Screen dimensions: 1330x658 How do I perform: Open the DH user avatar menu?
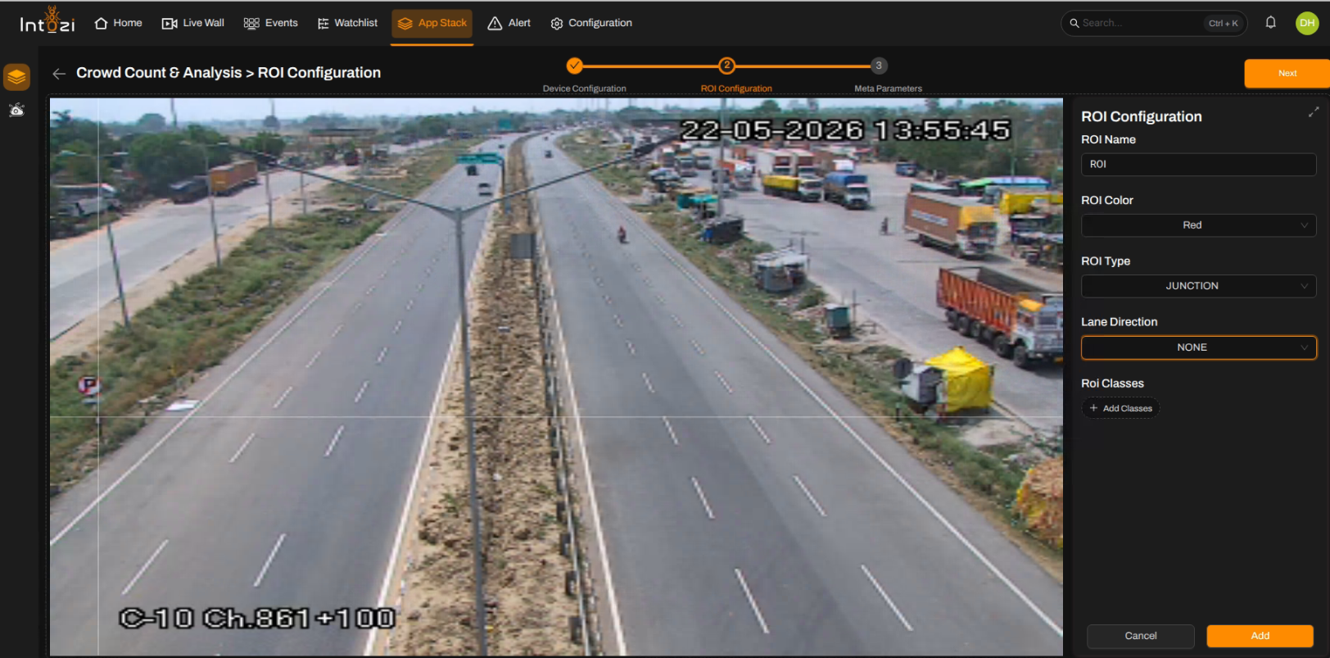pos(1307,23)
